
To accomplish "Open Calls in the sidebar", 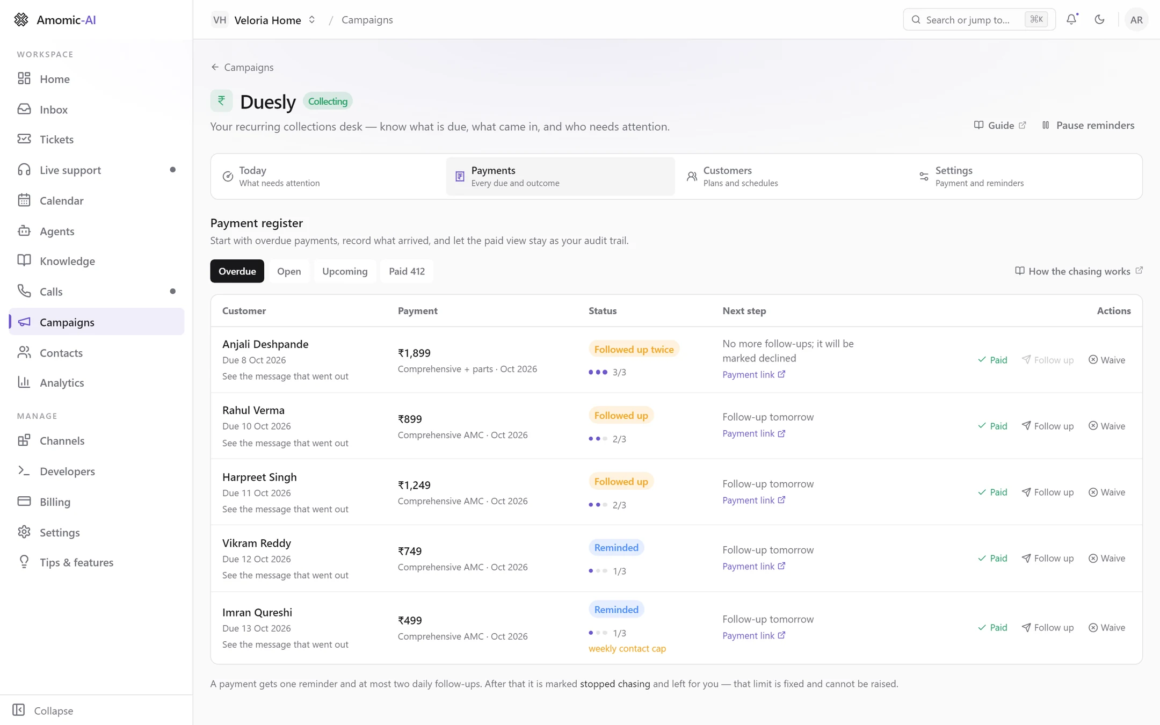I will click(97, 292).
